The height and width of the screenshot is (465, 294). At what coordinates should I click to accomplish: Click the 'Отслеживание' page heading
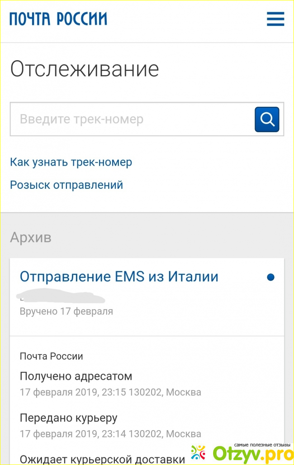(x=85, y=69)
